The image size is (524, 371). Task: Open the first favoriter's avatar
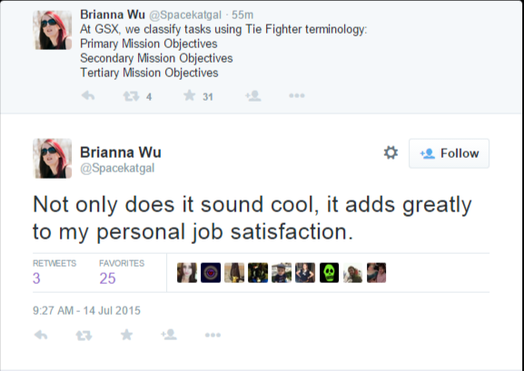point(187,272)
